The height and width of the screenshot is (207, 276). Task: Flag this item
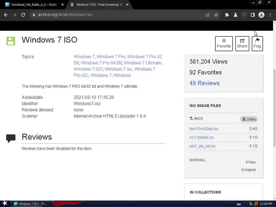pyautogui.click(x=257, y=43)
